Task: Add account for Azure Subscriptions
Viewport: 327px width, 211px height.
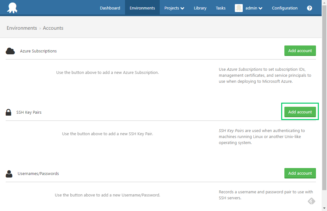Action: point(300,51)
